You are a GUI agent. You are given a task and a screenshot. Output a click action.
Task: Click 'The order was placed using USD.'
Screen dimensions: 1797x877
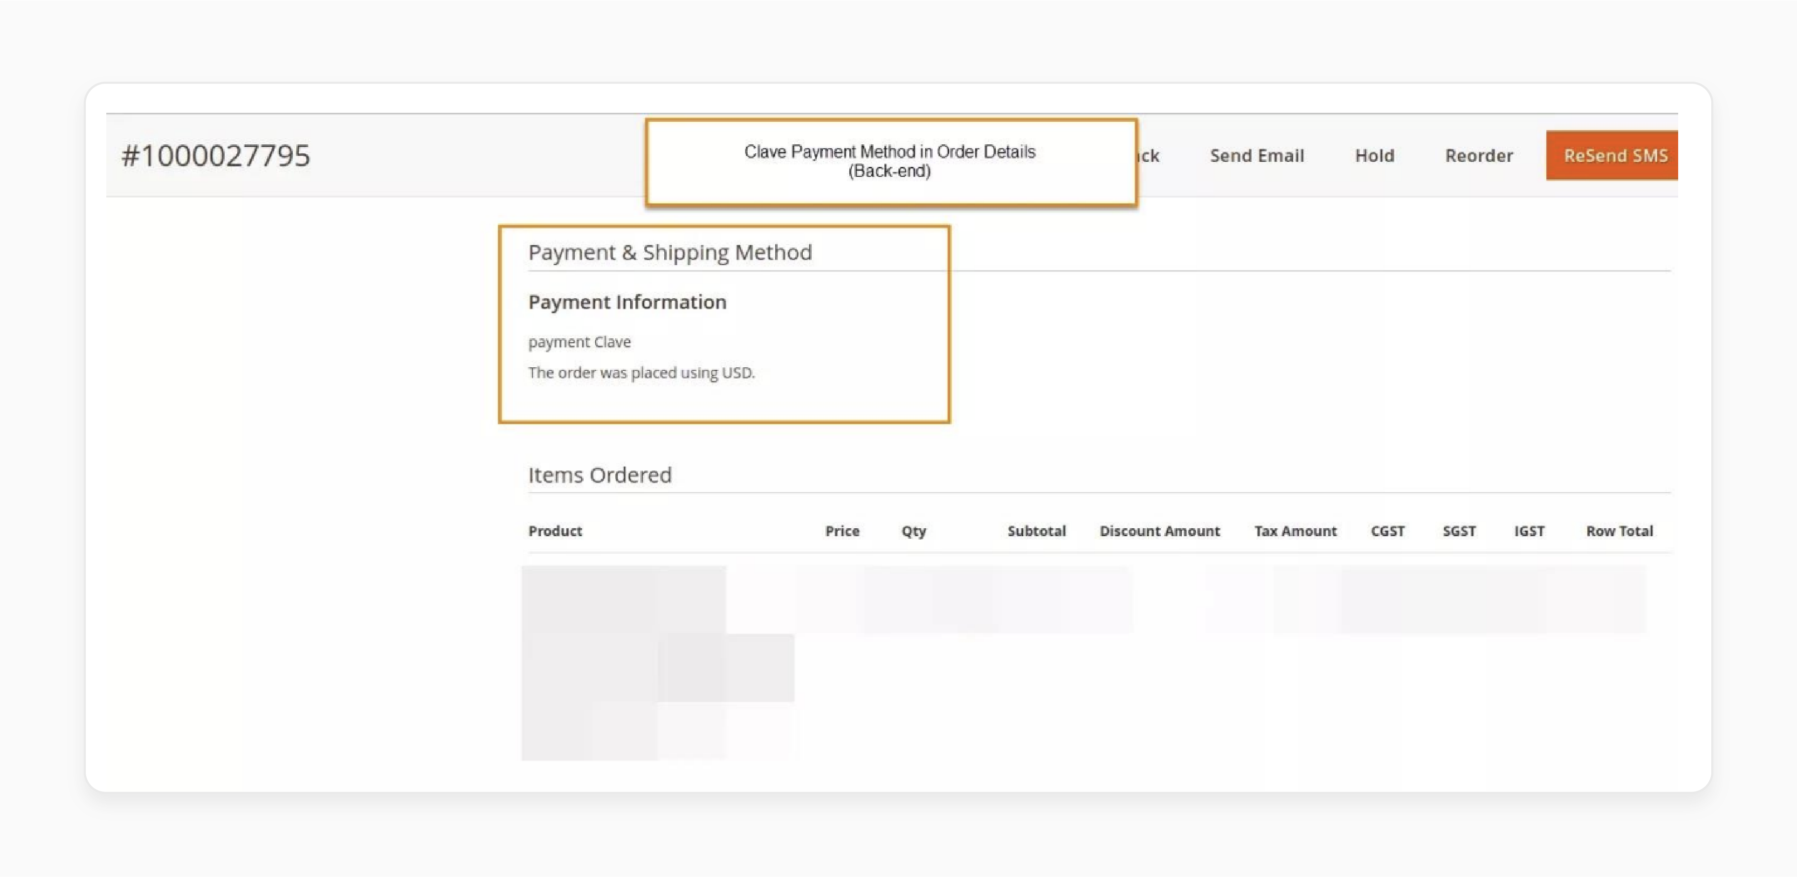coord(641,373)
